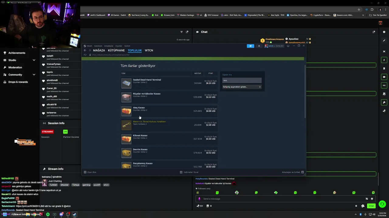Click the green Chat send button

tap(371, 206)
